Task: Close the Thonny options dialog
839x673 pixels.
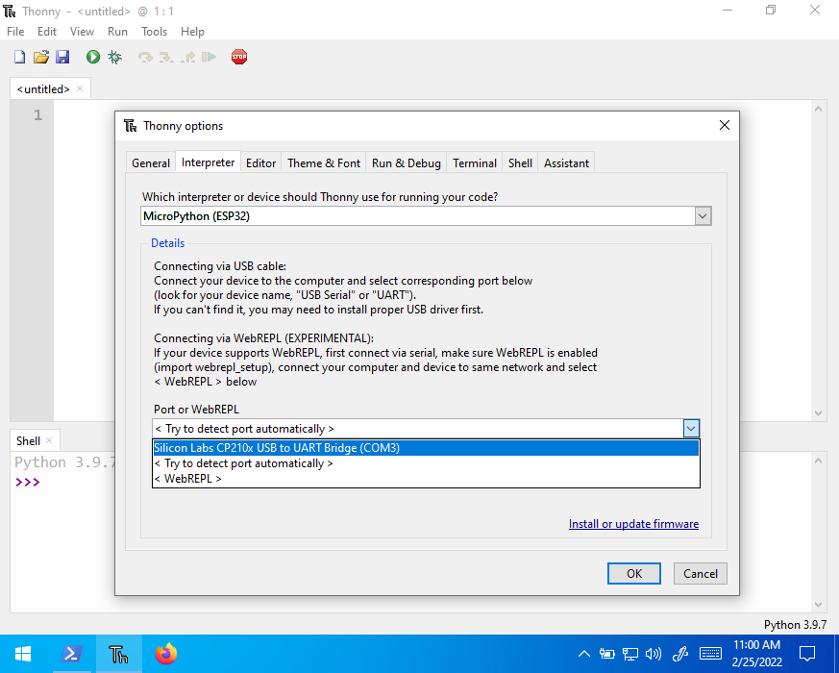Action: click(x=725, y=125)
